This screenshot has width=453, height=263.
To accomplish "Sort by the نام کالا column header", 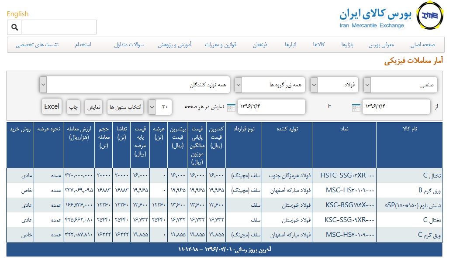I will click(409, 129).
